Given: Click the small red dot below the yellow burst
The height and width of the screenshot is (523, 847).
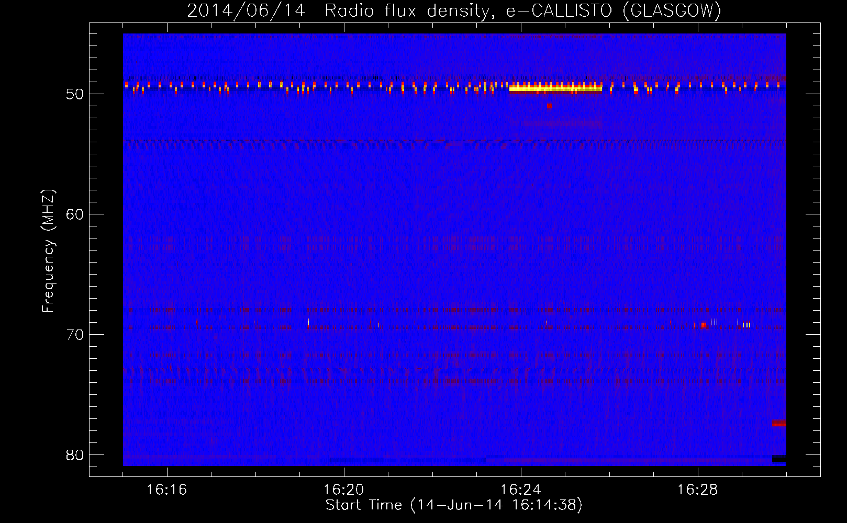Looking at the screenshot, I should coord(549,106).
